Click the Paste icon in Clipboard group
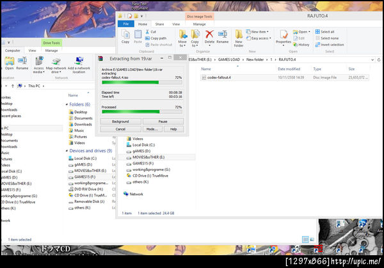384x268 pixels. pos(138,36)
